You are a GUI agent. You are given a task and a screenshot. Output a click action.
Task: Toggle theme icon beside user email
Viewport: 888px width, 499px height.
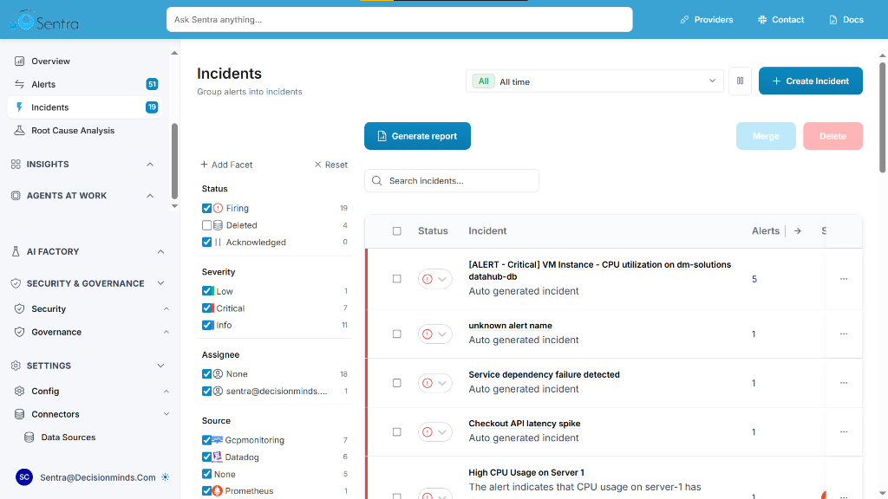(166, 477)
